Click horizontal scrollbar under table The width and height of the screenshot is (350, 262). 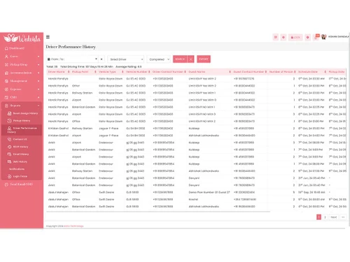pos(158,212)
